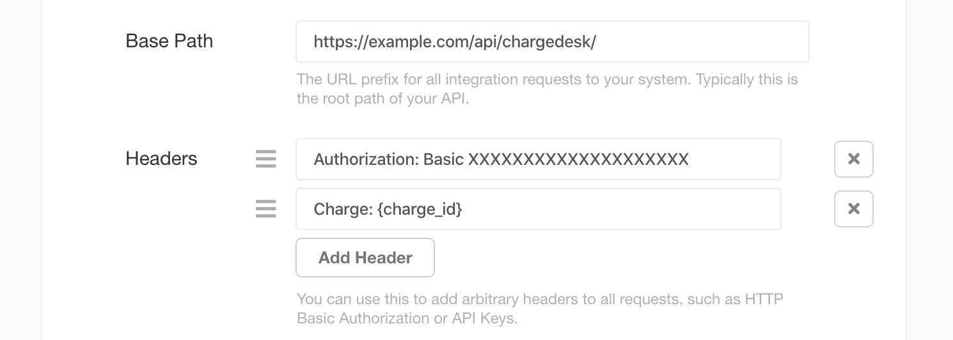Place cursor in the XXXXXXXX credential string
This screenshot has width=953, height=340.
tap(578, 159)
